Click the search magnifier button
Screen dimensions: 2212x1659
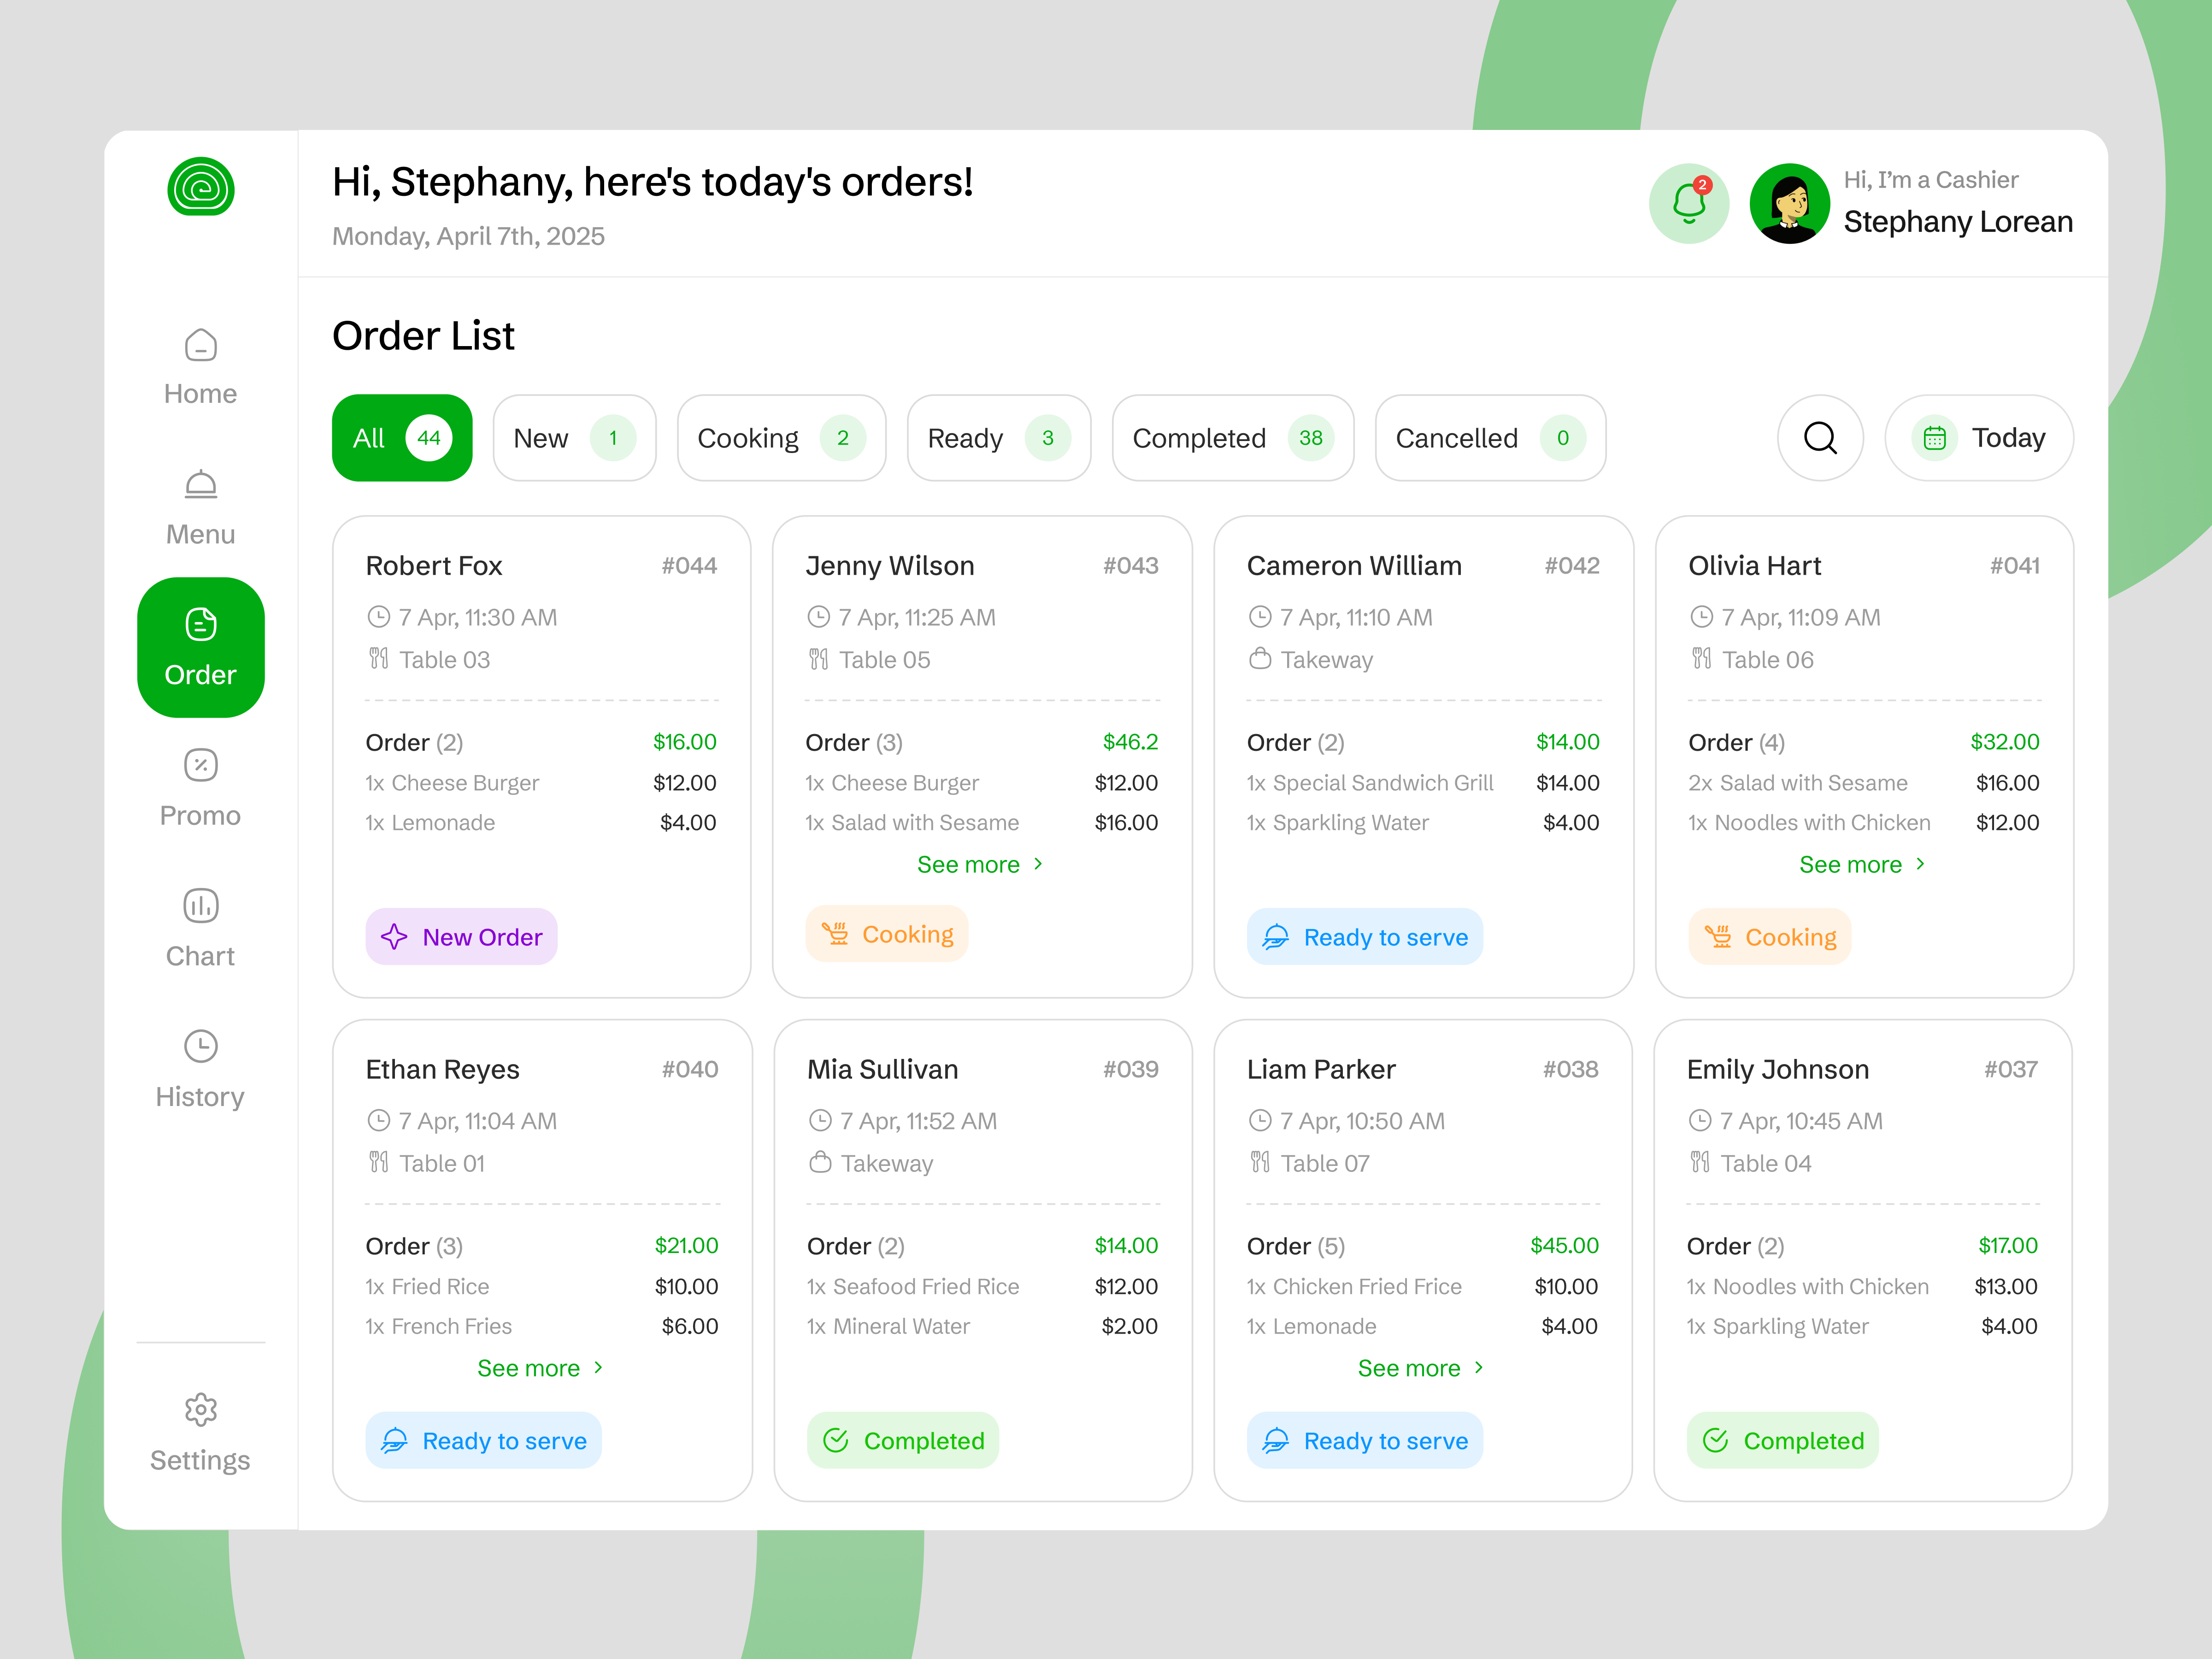coord(1820,438)
